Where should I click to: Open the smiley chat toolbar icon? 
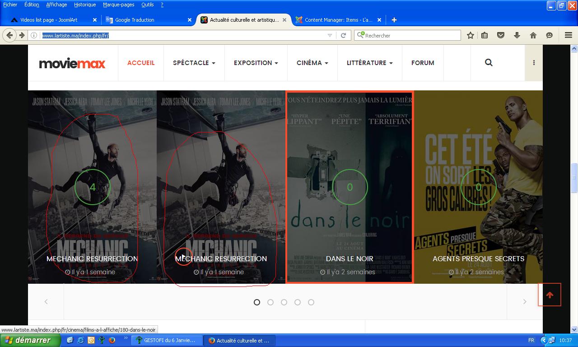tap(550, 35)
